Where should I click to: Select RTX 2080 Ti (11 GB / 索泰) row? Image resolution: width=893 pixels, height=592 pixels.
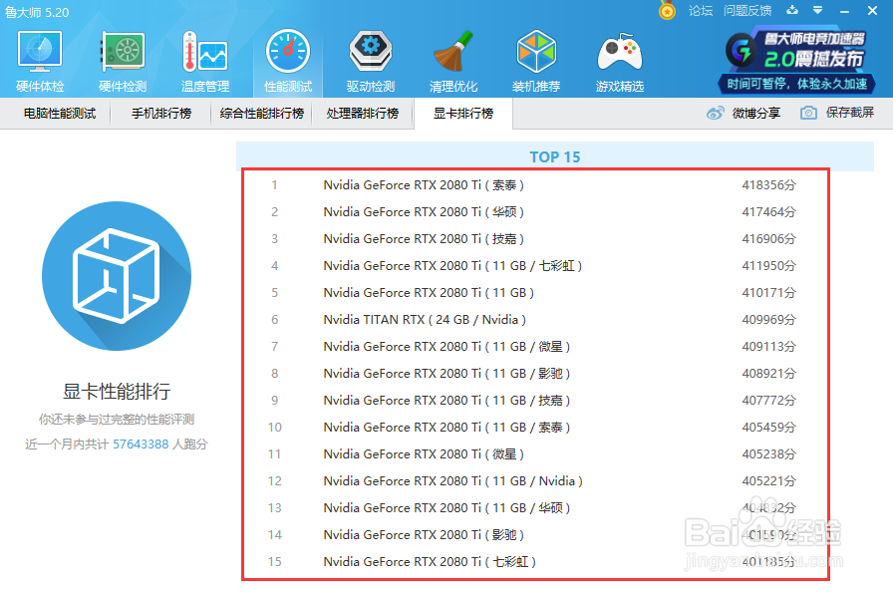tap(535, 427)
